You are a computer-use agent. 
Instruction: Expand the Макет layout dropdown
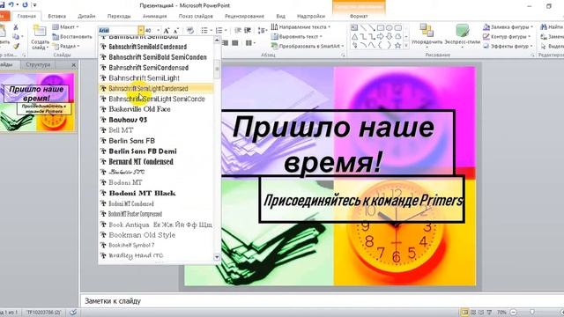[78, 27]
